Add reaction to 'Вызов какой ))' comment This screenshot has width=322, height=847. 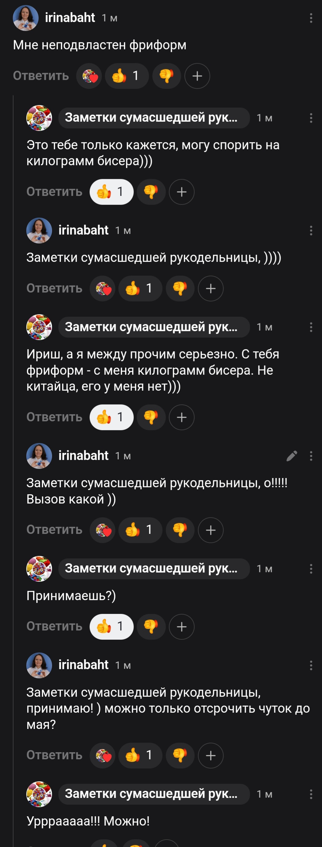[210, 530]
